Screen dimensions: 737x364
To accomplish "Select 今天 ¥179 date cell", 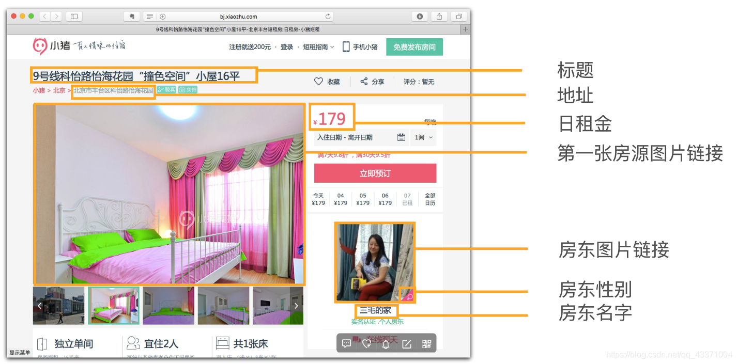I will click(318, 199).
